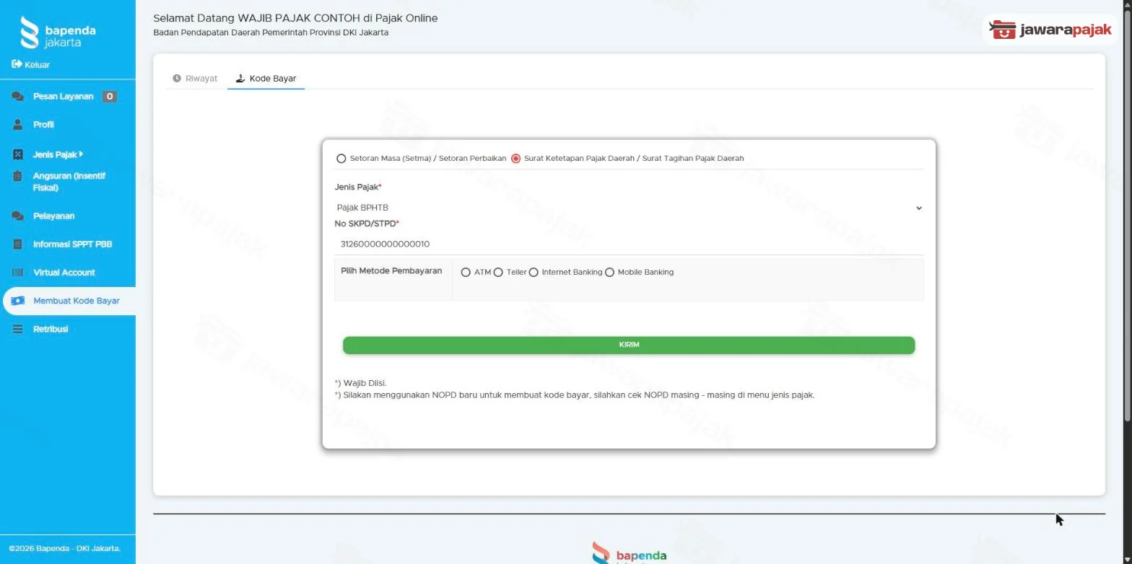
Task: Click the bapenda footer logo
Action: click(x=629, y=552)
